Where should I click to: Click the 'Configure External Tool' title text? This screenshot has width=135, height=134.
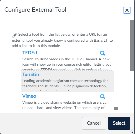[35, 10]
